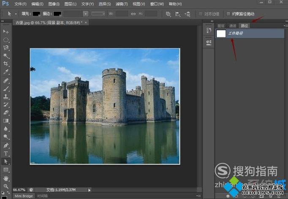Click the 描边 stroke color swatch
This screenshot has width=288, height=199.
coord(57,14)
